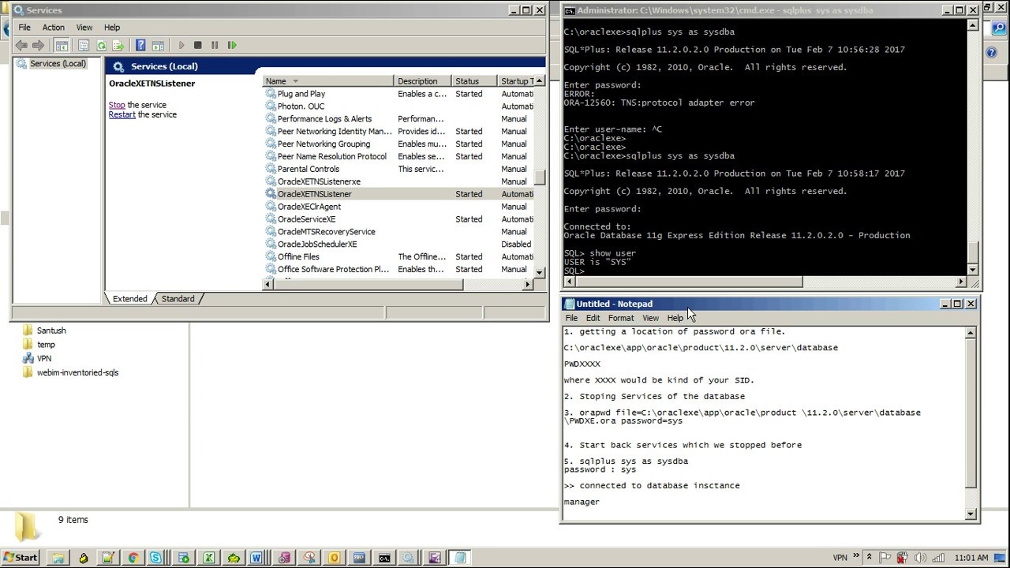Click the Services list horizontal scrollbar

tap(368, 284)
